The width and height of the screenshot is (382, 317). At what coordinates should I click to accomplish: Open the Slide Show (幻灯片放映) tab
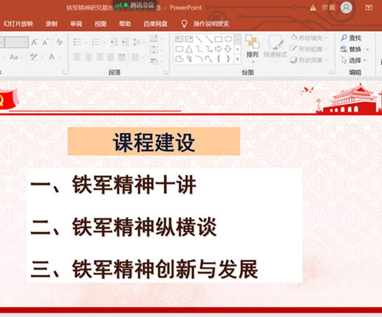tap(18, 24)
